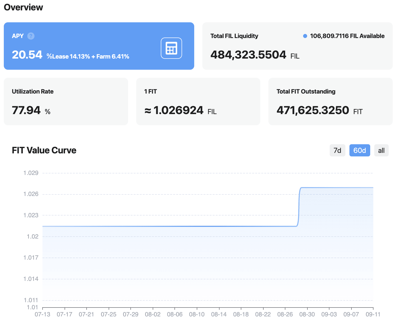
Task: Click the FIT Value Curve heading
Action: pyautogui.click(x=44, y=150)
